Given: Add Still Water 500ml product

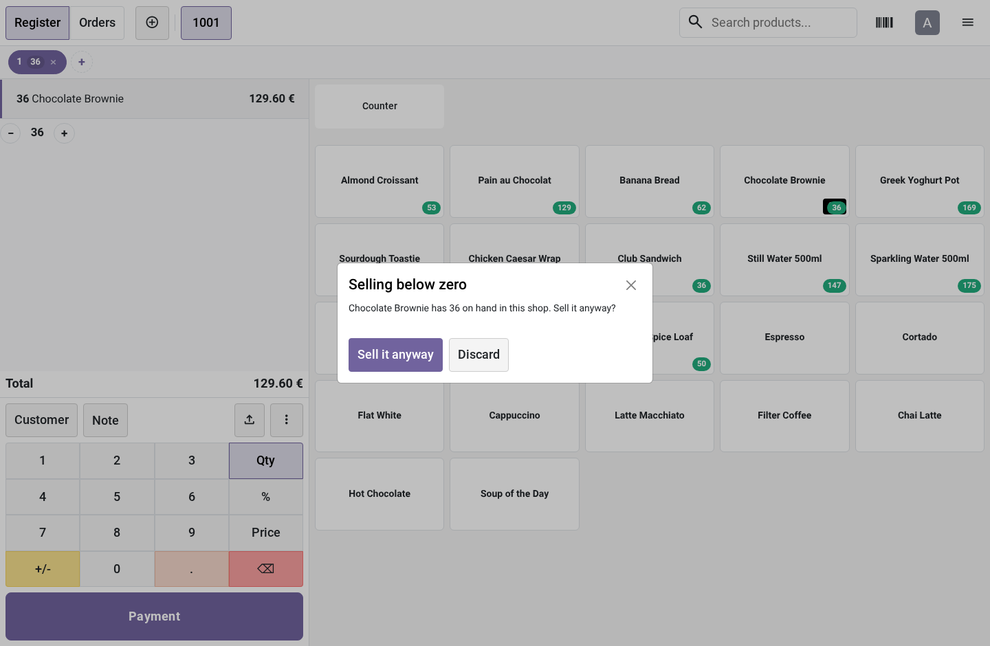Looking at the screenshot, I should (x=784, y=260).
